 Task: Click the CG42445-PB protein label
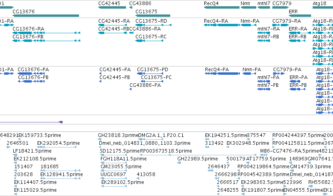(115, 77)
